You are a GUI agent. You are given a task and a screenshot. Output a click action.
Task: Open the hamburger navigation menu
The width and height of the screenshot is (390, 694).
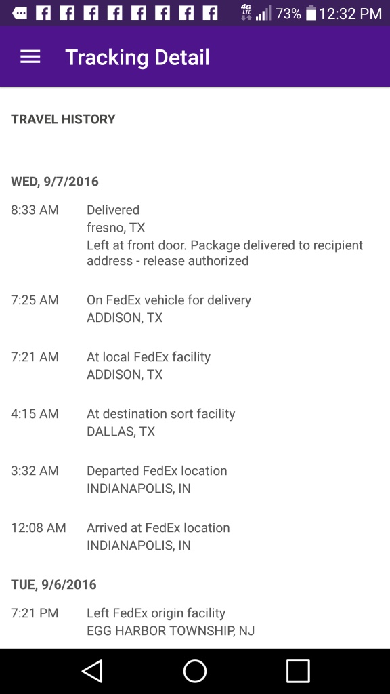30,57
